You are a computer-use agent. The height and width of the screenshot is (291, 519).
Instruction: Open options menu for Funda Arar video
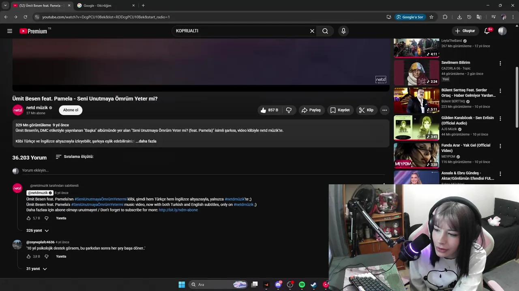click(x=500, y=146)
